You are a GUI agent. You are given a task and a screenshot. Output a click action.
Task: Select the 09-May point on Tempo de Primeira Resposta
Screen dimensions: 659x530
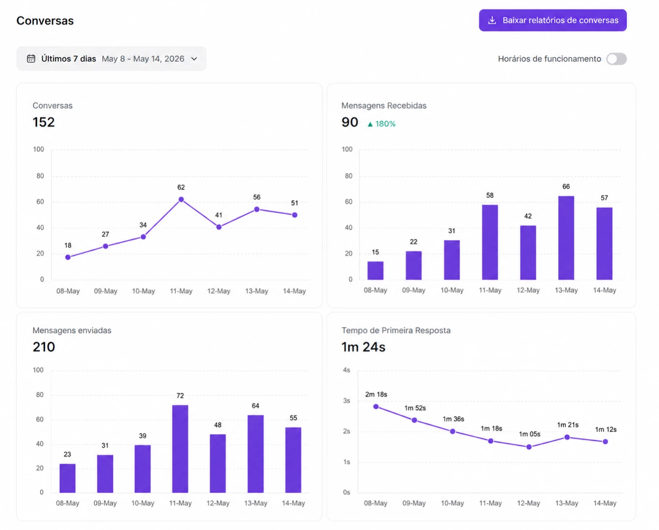[x=414, y=420]
